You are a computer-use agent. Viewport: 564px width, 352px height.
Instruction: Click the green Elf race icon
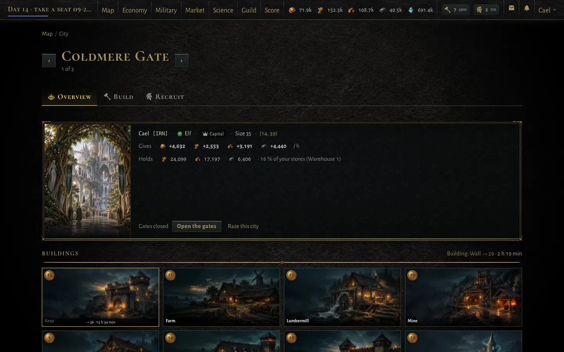click(x=180, y=134)
